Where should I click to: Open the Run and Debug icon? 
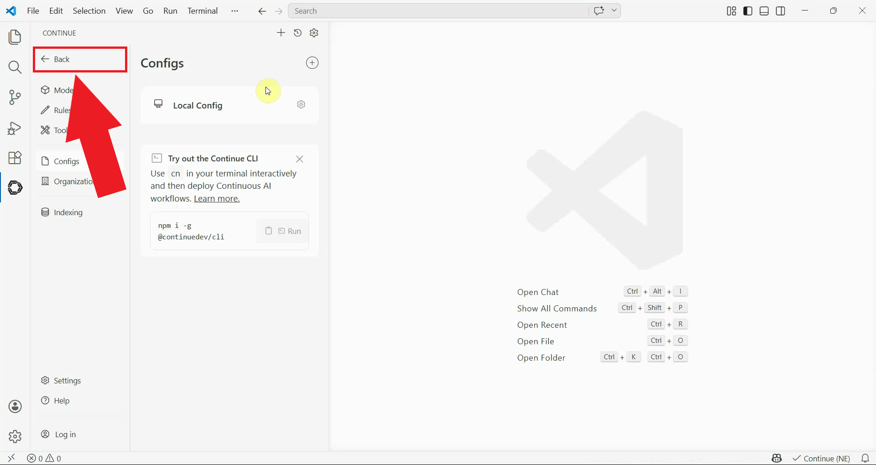[x=15, y=129]
